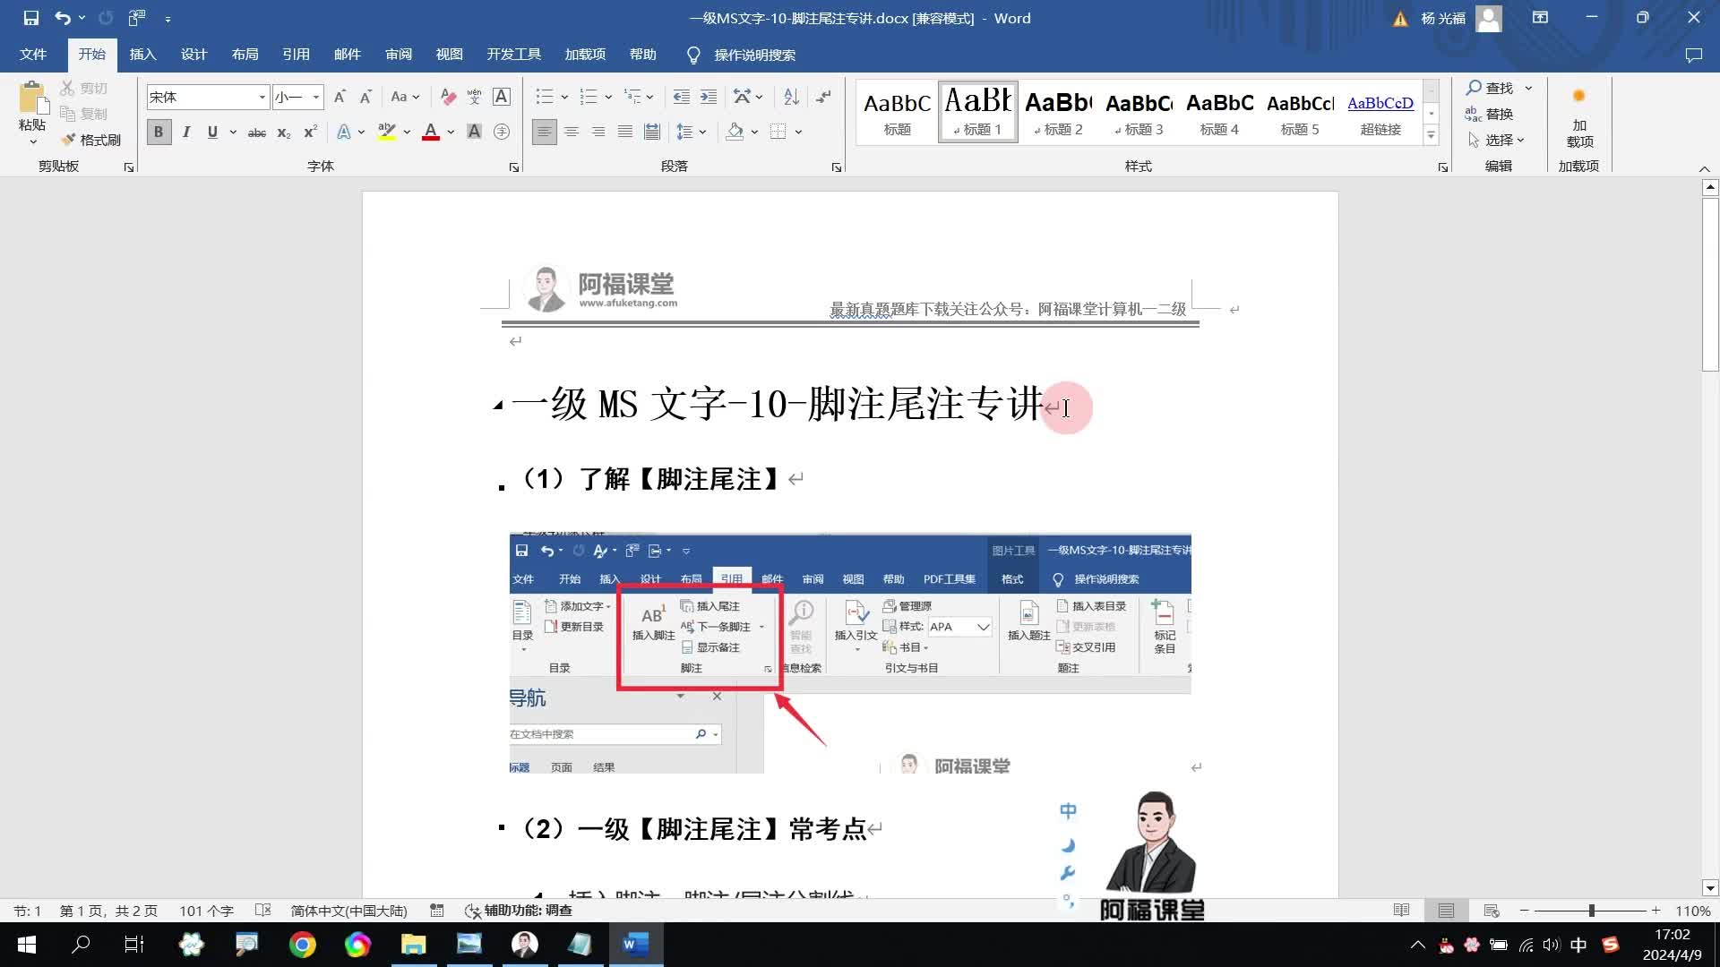Image resolution: width=1720 pixels, height=967 pixels.
Task: Switch to the Design (设计) tab
Action: 193,55
